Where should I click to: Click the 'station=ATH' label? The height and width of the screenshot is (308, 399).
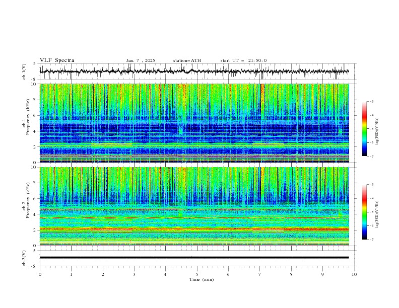coord(187,60)
